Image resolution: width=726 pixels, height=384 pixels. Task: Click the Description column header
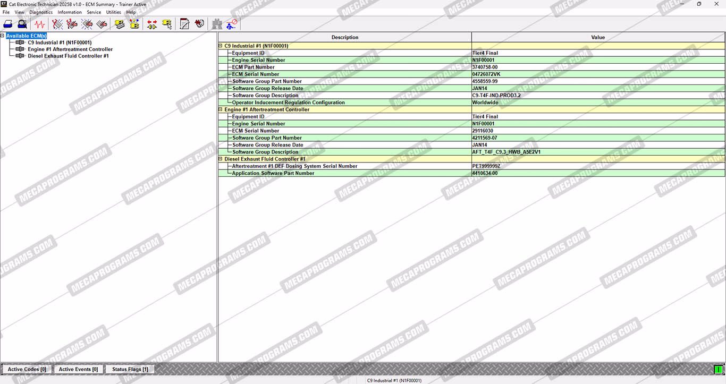(345, 37)
